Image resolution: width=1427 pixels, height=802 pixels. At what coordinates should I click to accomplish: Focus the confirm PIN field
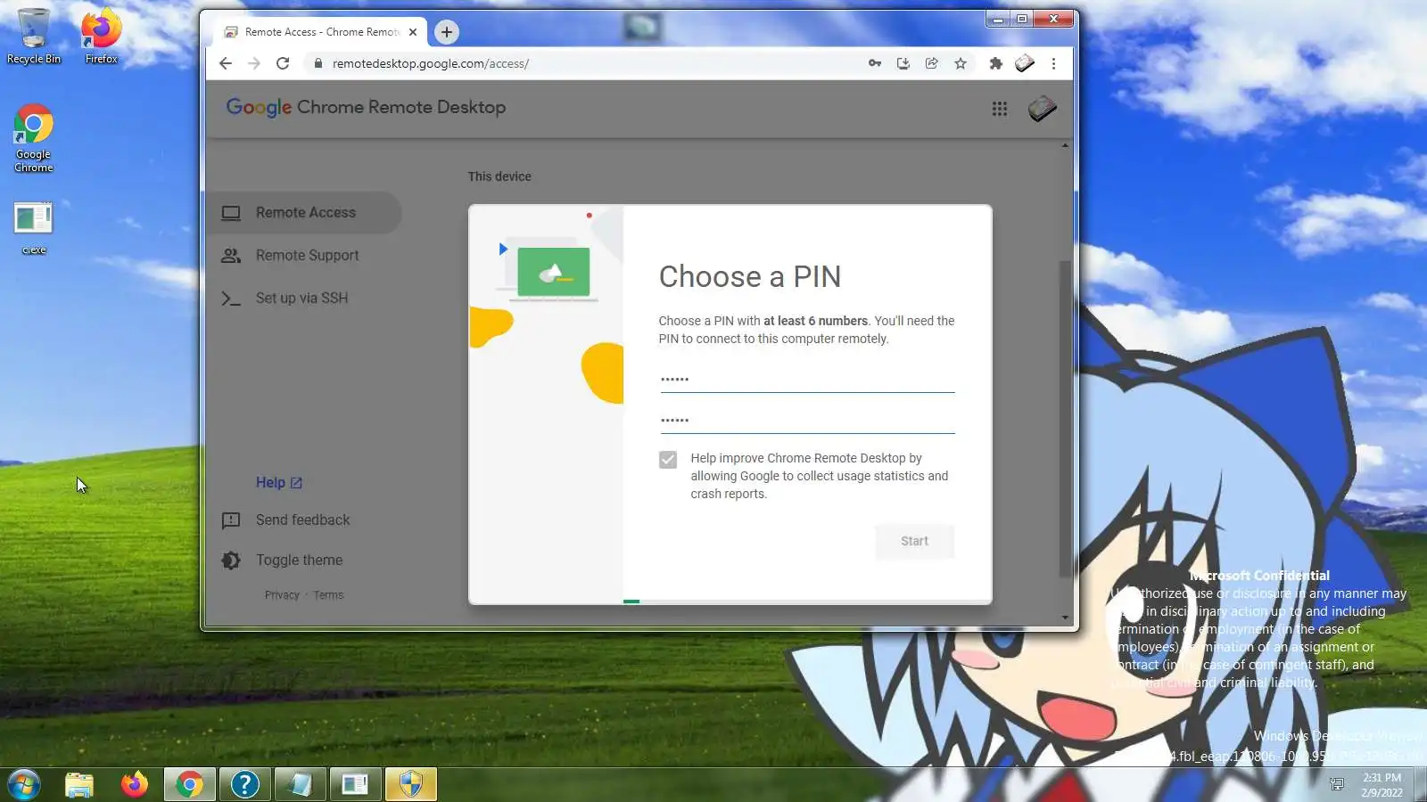click(807, 421)
